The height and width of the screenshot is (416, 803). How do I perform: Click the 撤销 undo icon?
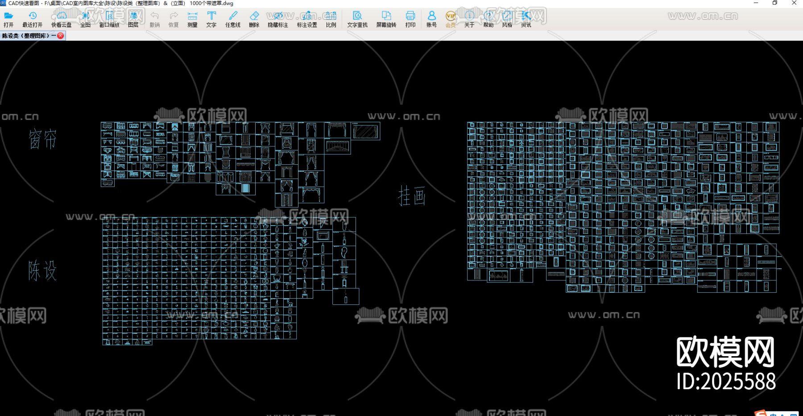(x=155, y=19)
